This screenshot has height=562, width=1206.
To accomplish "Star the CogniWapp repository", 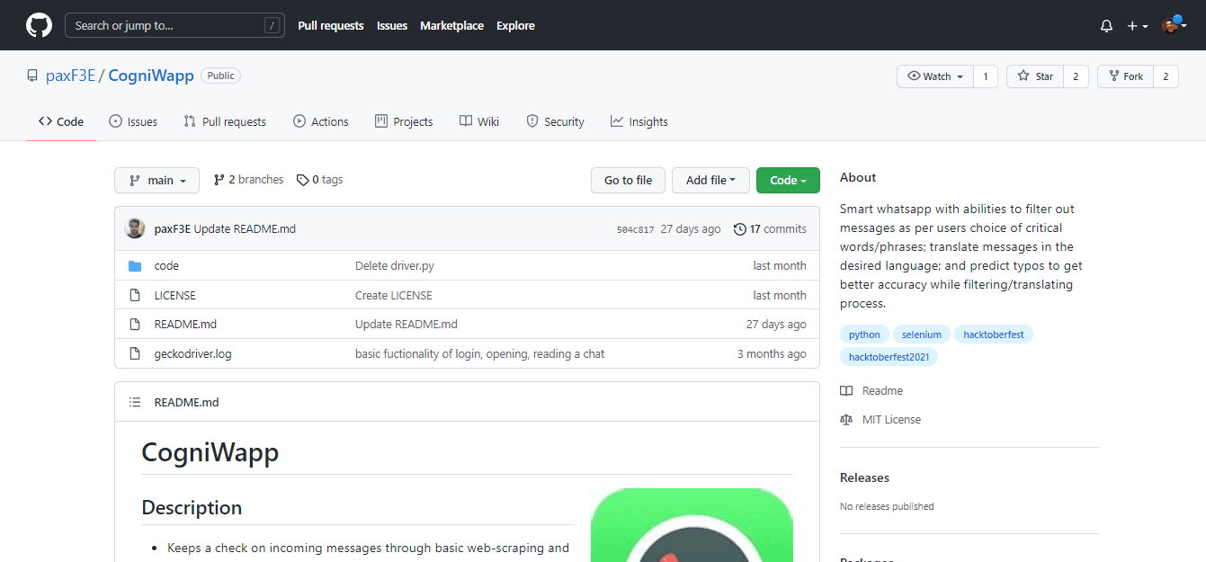I will [1035, 76].
